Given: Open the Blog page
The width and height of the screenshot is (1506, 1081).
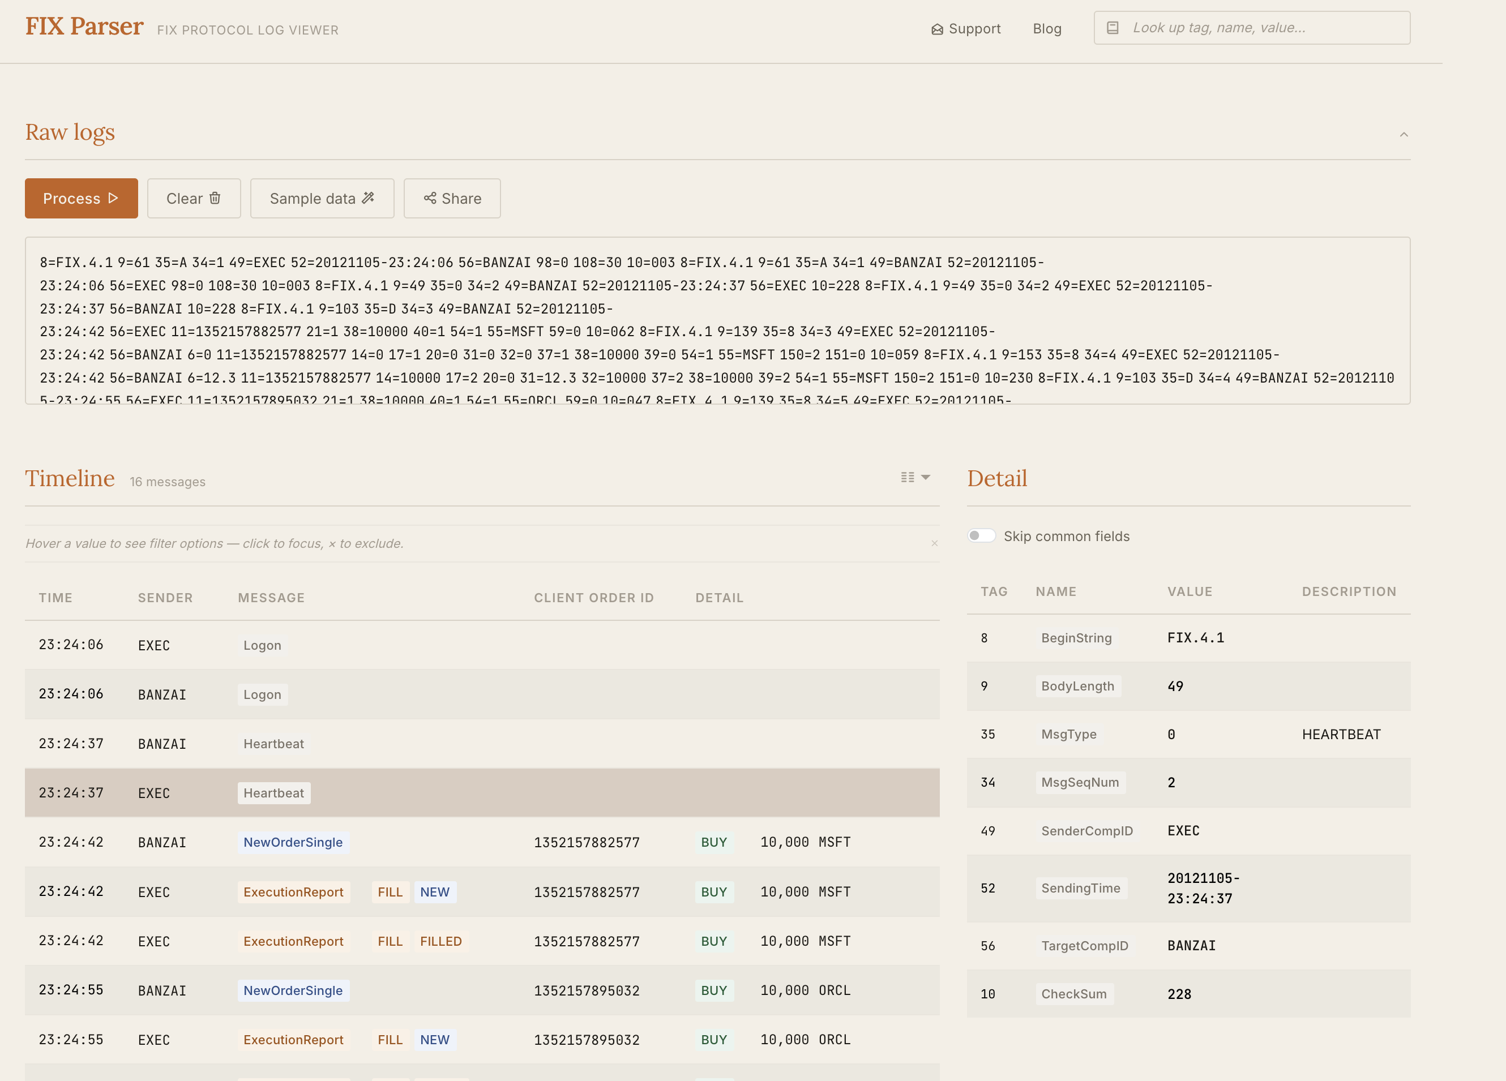Looking at the screenshot, I should (1046, 28).
